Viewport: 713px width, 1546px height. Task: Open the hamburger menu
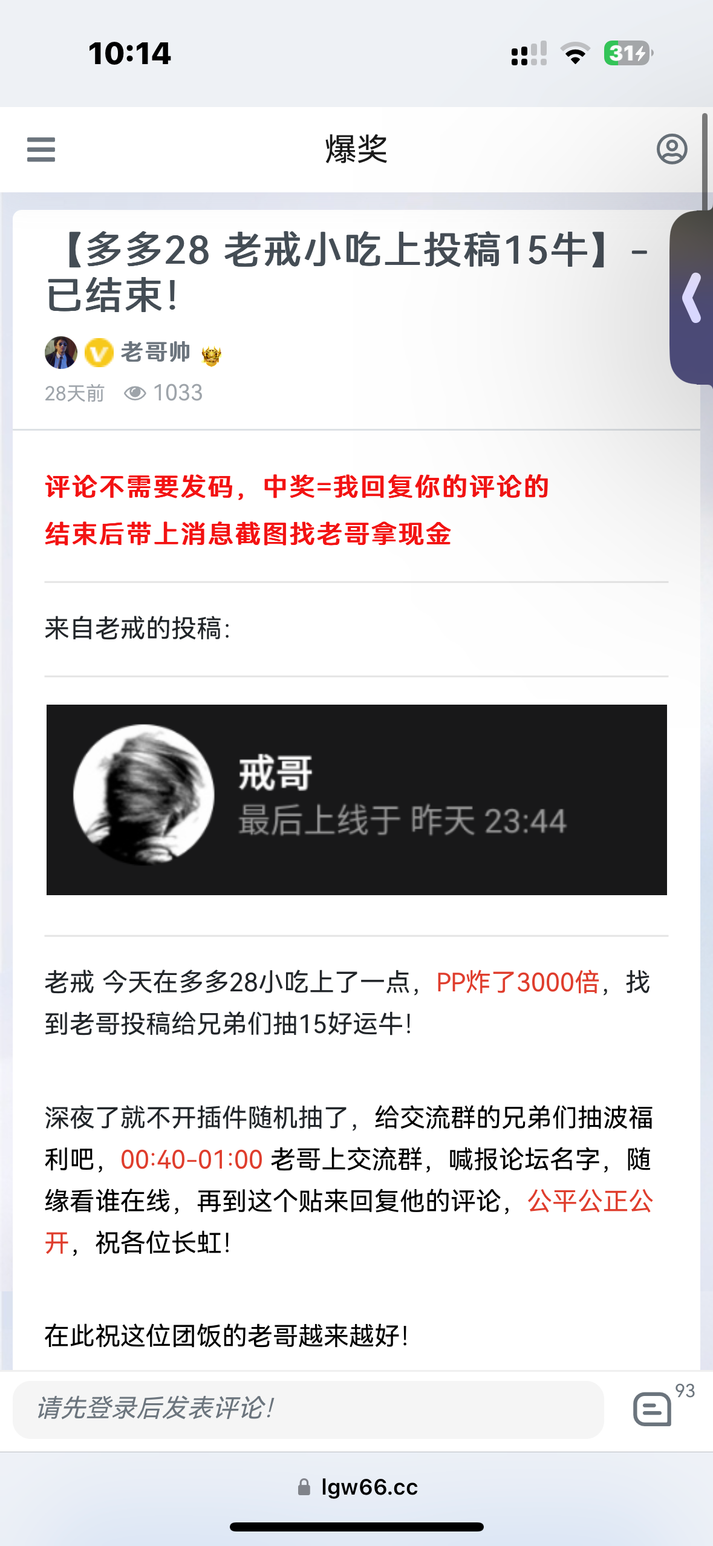pyautogui.click(x=41, y=149)
